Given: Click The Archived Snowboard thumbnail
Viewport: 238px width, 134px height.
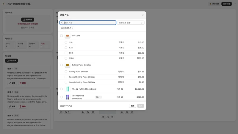Looking at the screenshot, I should [x=68, y=97].
